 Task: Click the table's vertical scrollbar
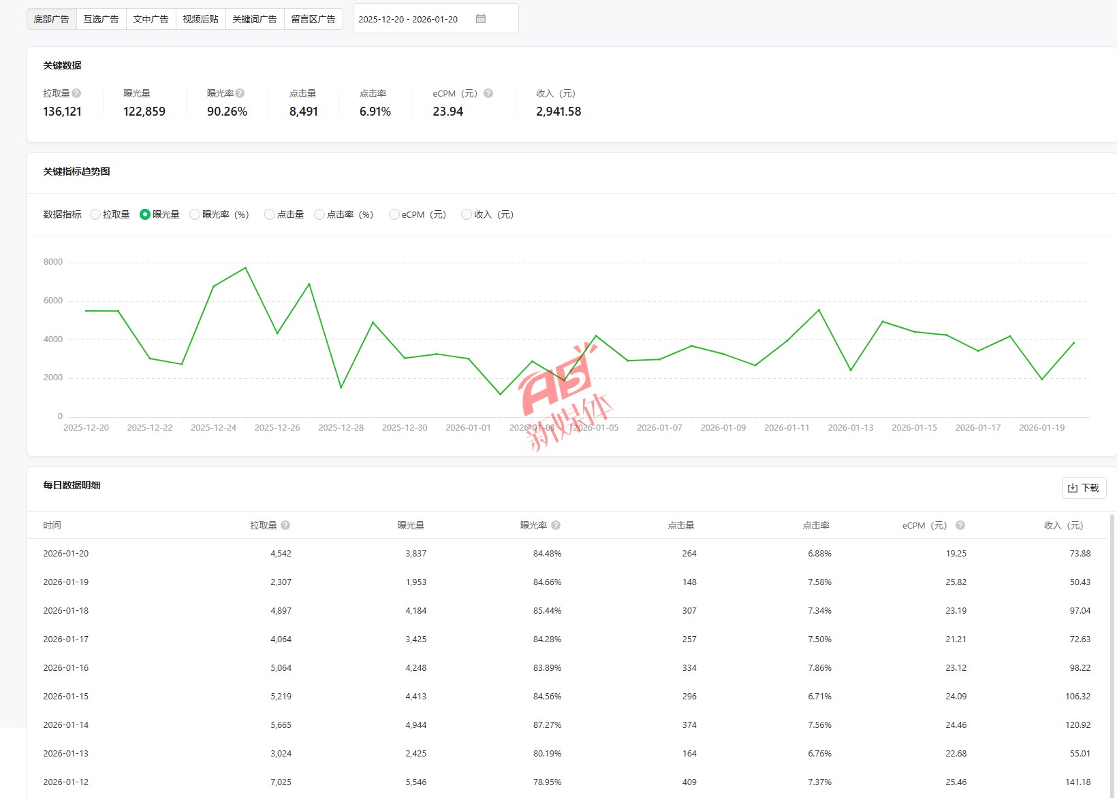[1112, 612]
